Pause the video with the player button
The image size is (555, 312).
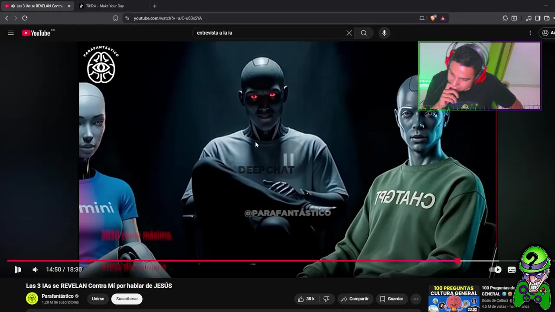pos(18,270)
